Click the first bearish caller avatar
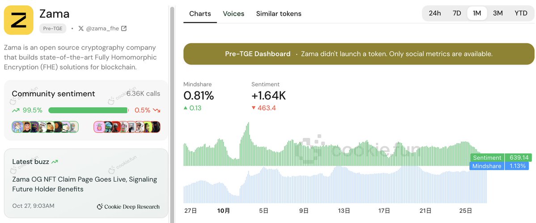Viewport: 536px width, 223px height. coord(99,127)
